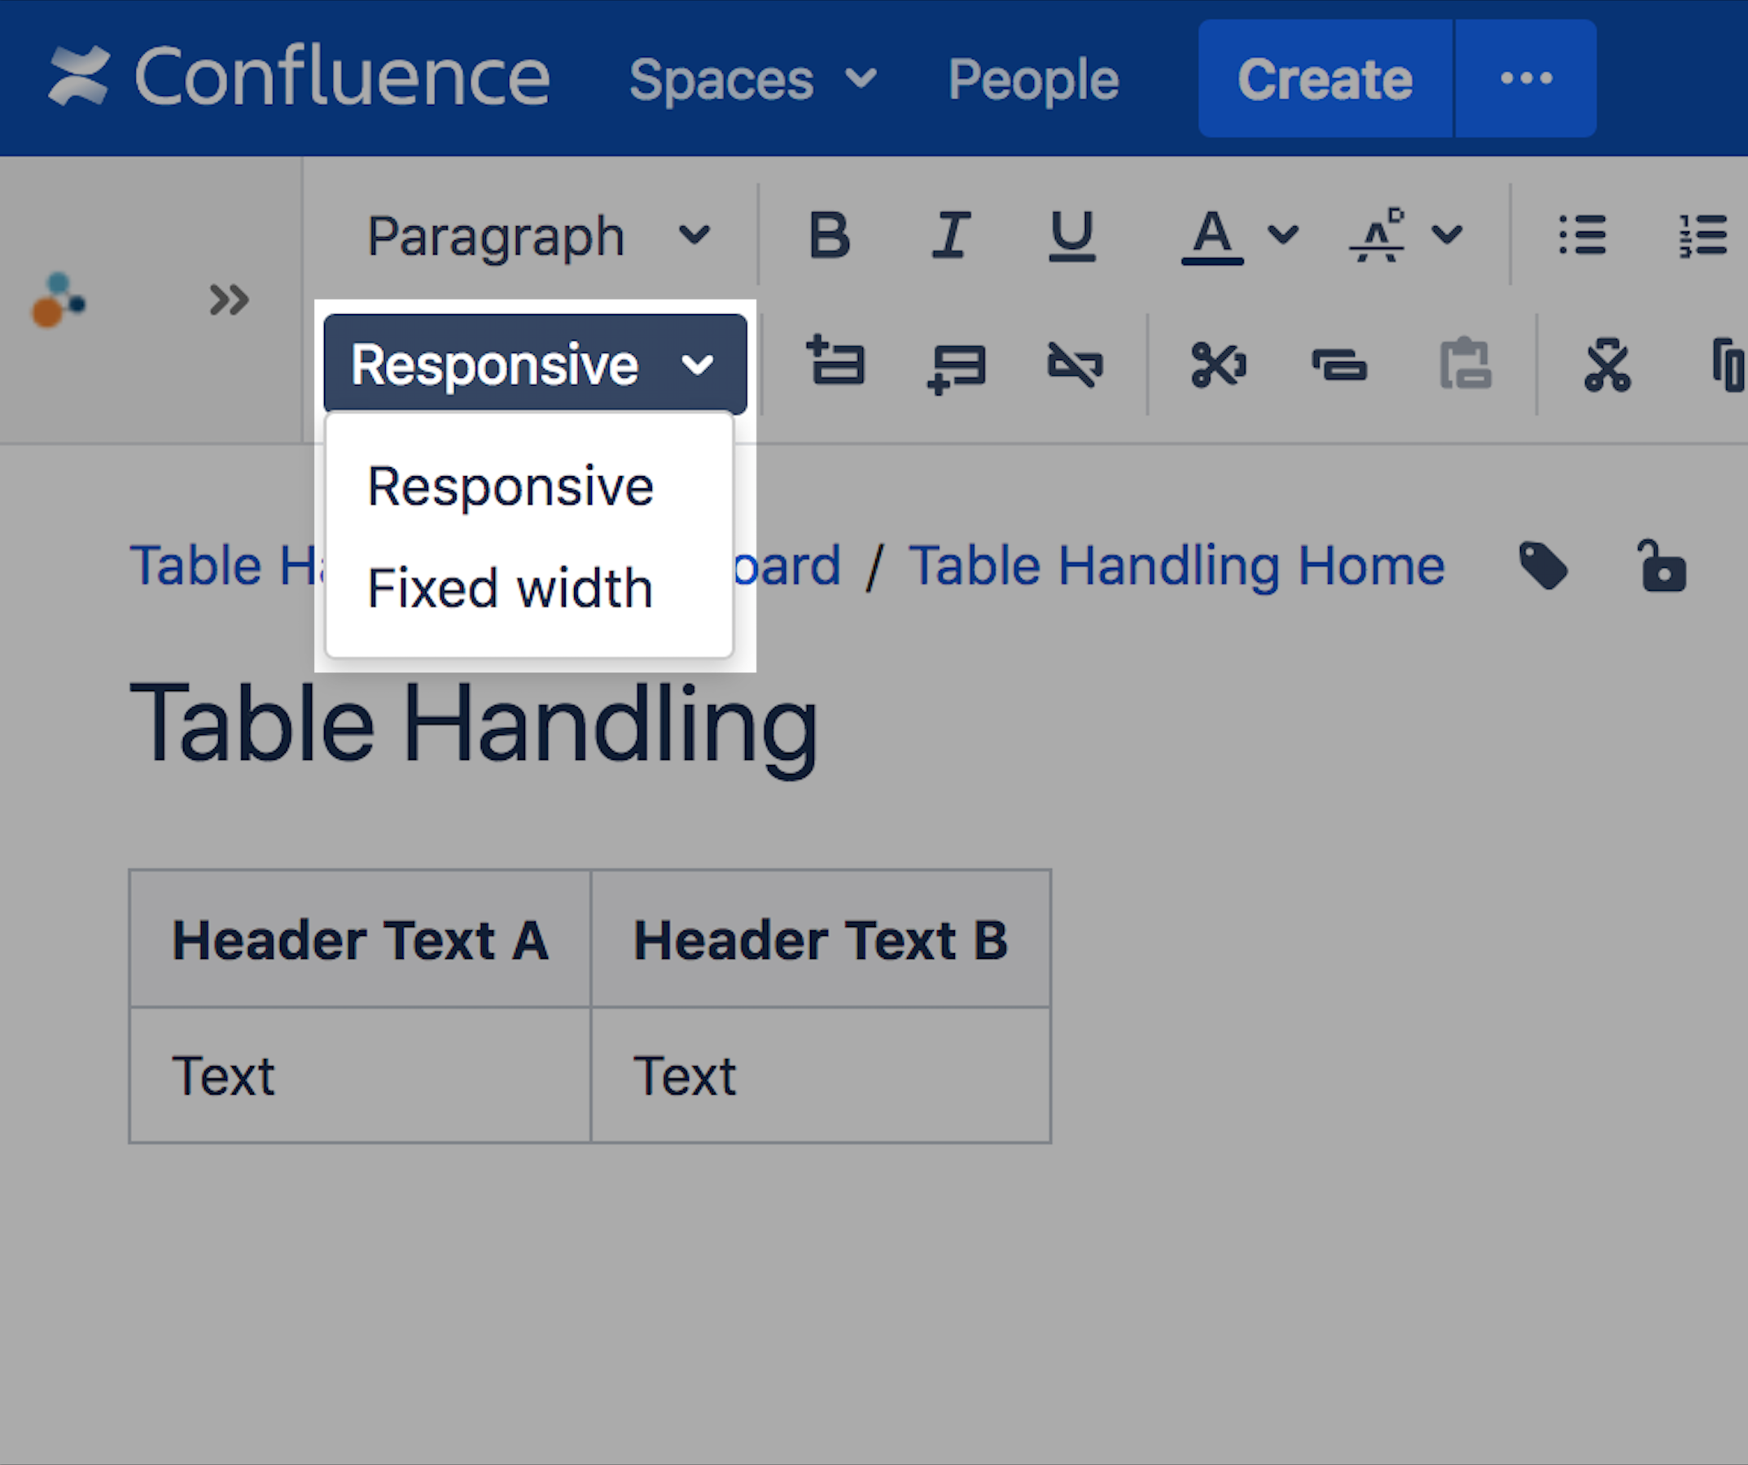
Task: Cut the selected table row
Action: [1217, 364]
